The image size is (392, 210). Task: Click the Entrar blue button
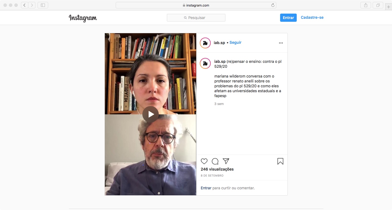coord(288,18)
